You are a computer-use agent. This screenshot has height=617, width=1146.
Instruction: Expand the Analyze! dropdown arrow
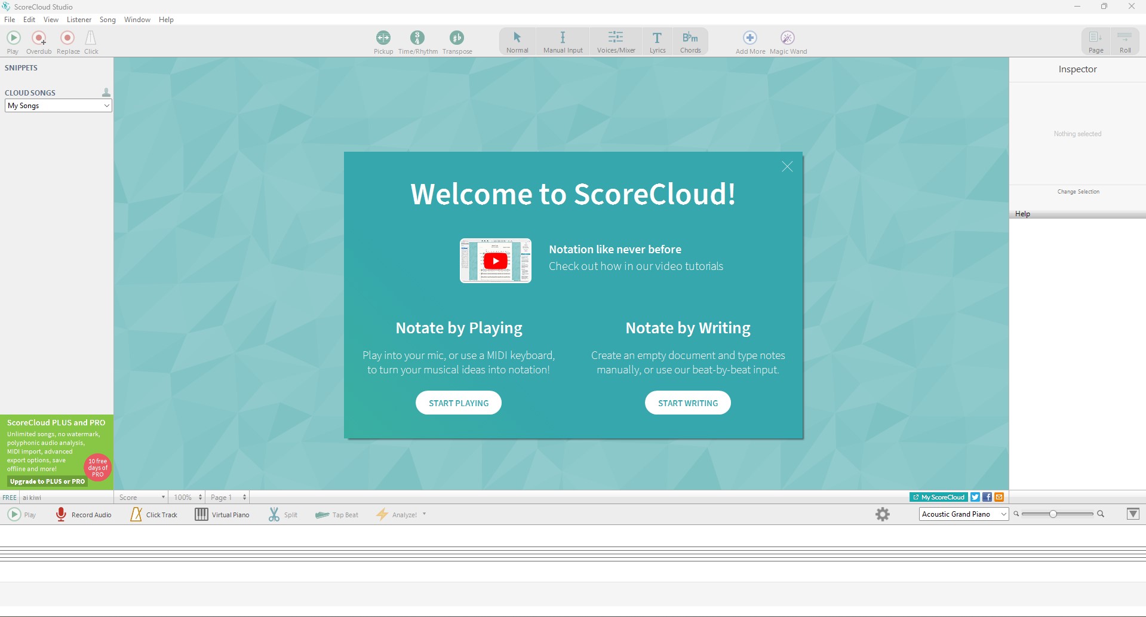[424, 514]
